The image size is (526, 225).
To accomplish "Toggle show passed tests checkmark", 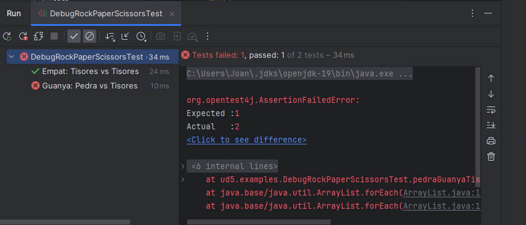I will point(74,36).
